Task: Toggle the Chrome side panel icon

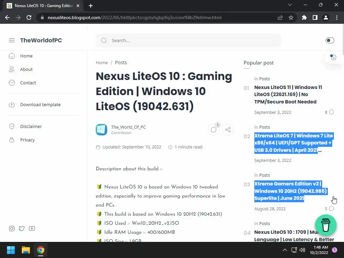Action: coord(315,17)
